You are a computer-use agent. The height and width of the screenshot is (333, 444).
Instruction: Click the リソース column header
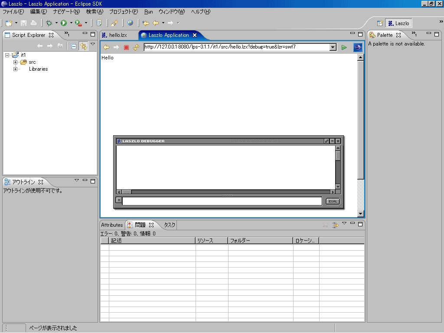212,241
